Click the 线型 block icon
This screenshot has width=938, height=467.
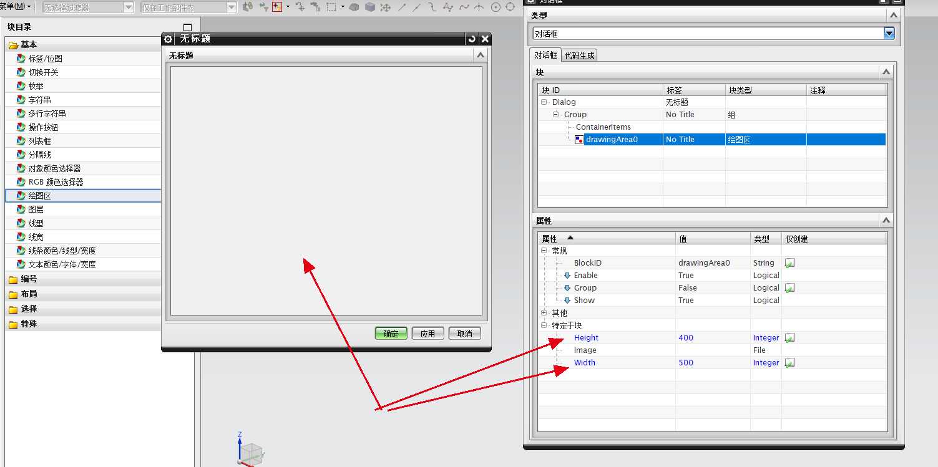point(21,223)
